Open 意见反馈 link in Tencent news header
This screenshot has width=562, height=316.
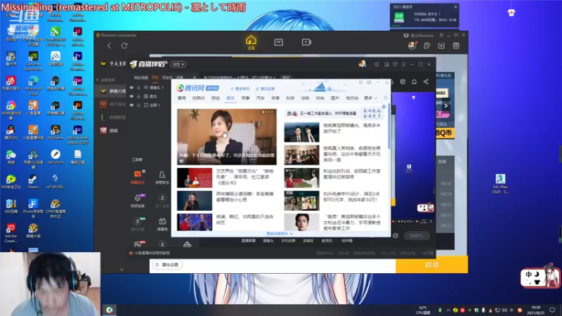[x=265, y=88]
